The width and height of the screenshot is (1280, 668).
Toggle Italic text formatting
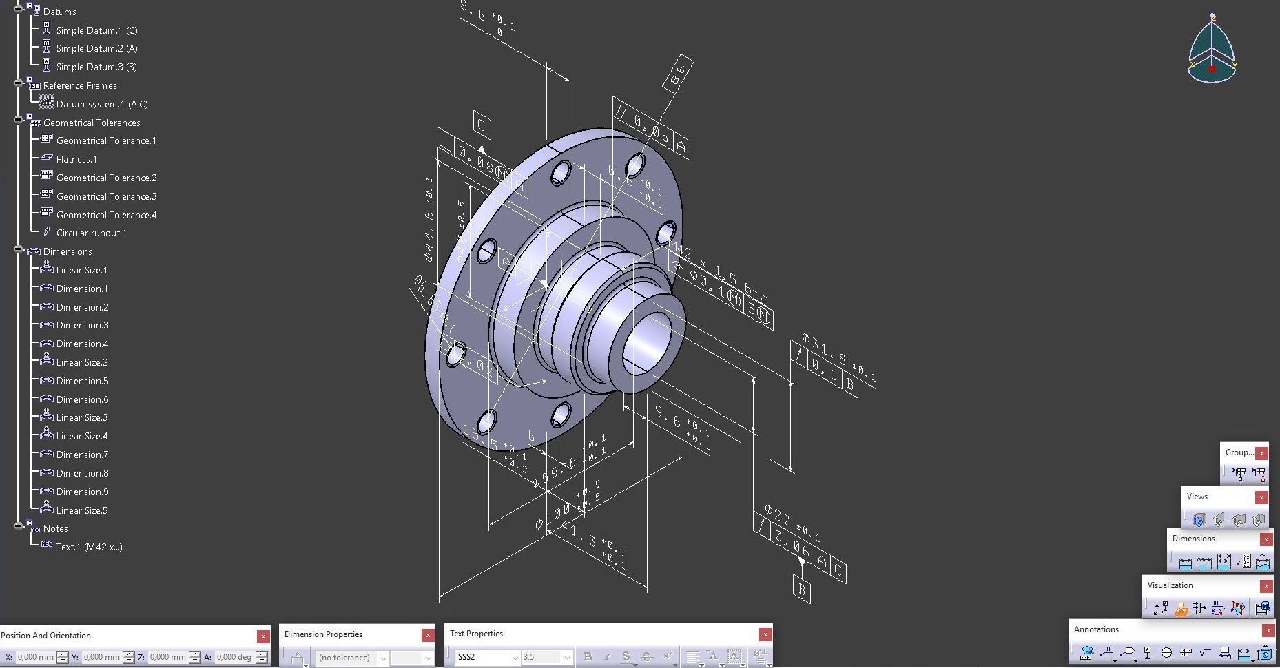[607, 657]
